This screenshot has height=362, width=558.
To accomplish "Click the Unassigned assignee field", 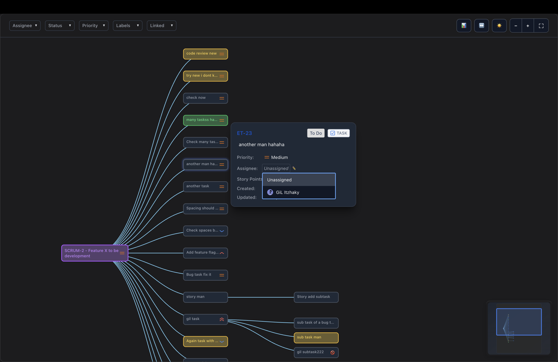I will click(x=276, y=169).
